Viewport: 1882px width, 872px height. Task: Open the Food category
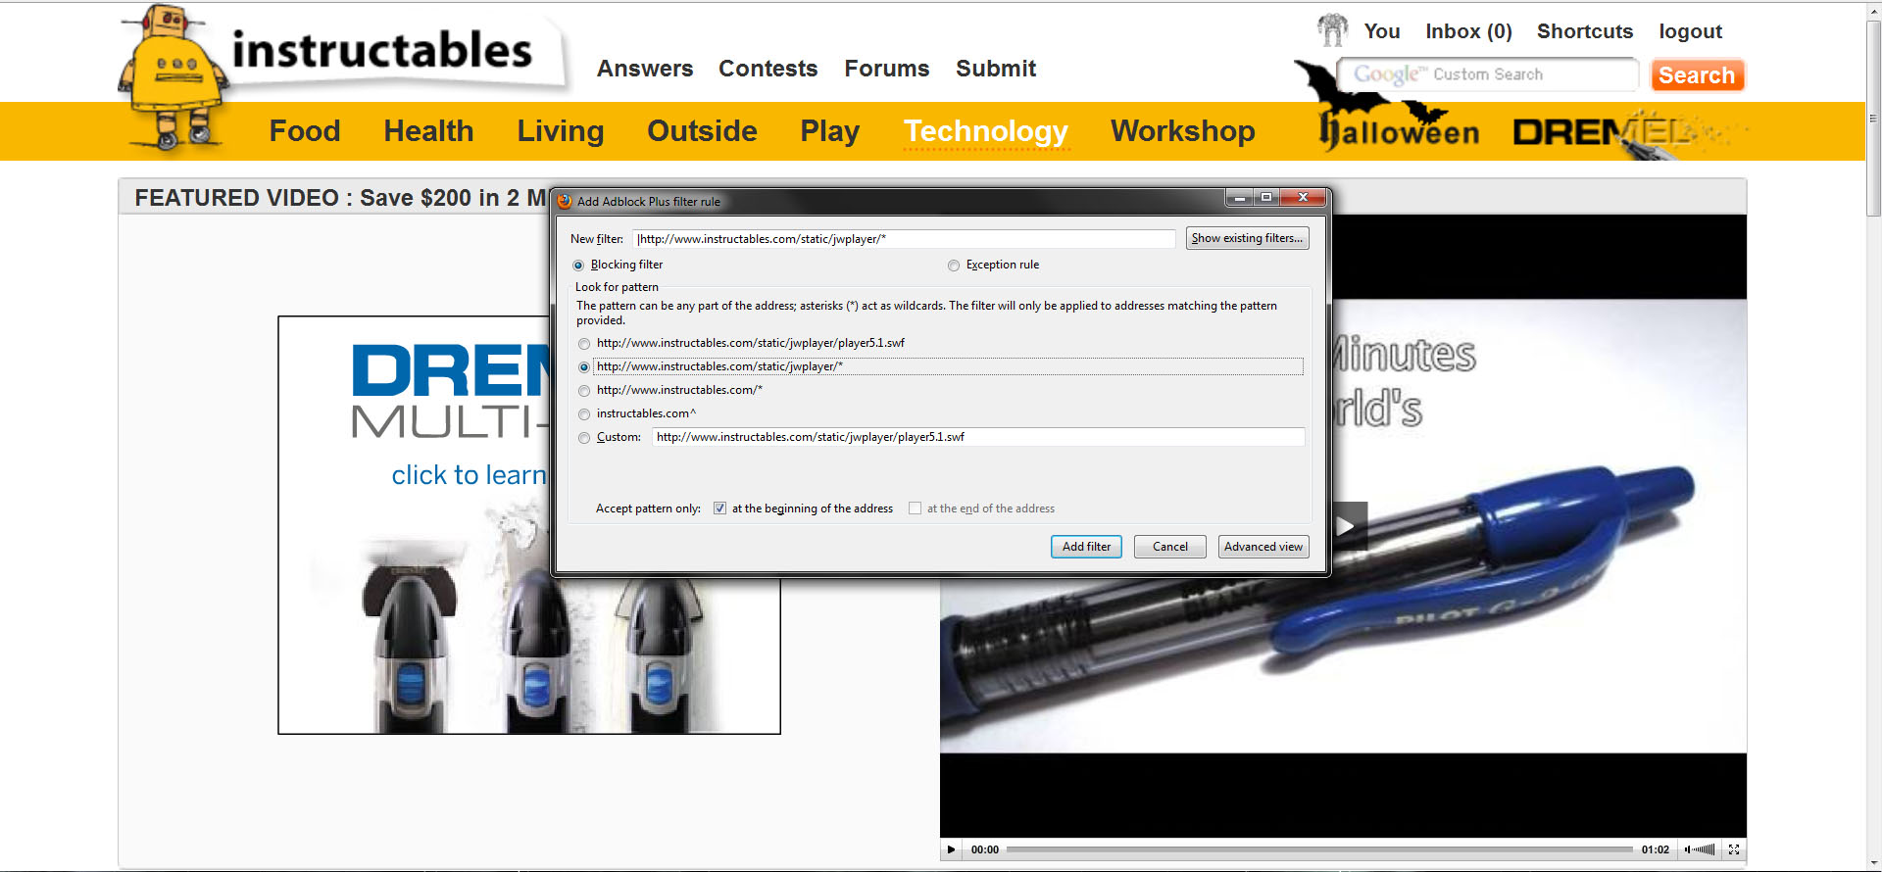click(x=305, y=131)
